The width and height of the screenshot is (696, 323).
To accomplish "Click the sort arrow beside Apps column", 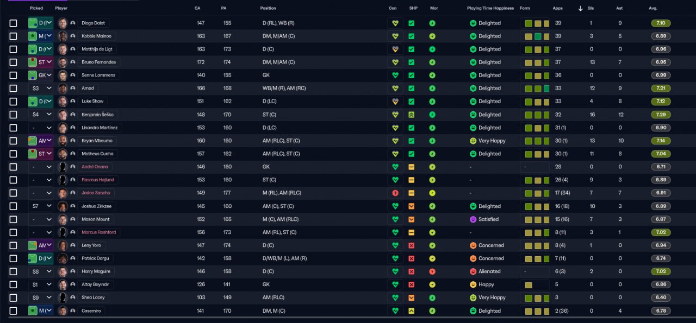I will pyautogui.click(x=580, y=9).
